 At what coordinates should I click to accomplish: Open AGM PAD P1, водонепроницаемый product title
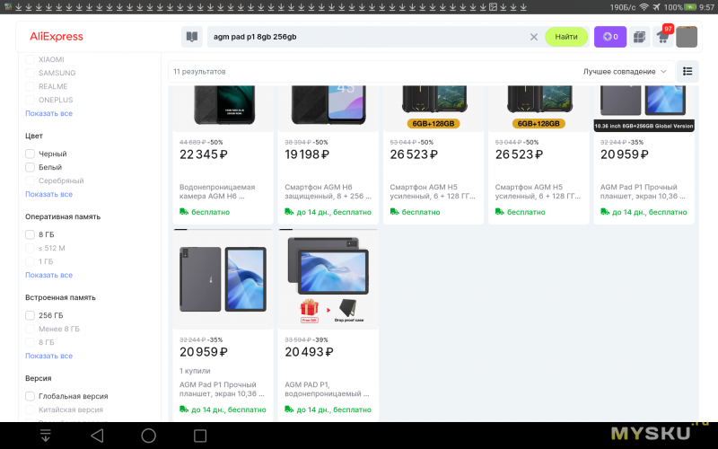coord(327,389)
